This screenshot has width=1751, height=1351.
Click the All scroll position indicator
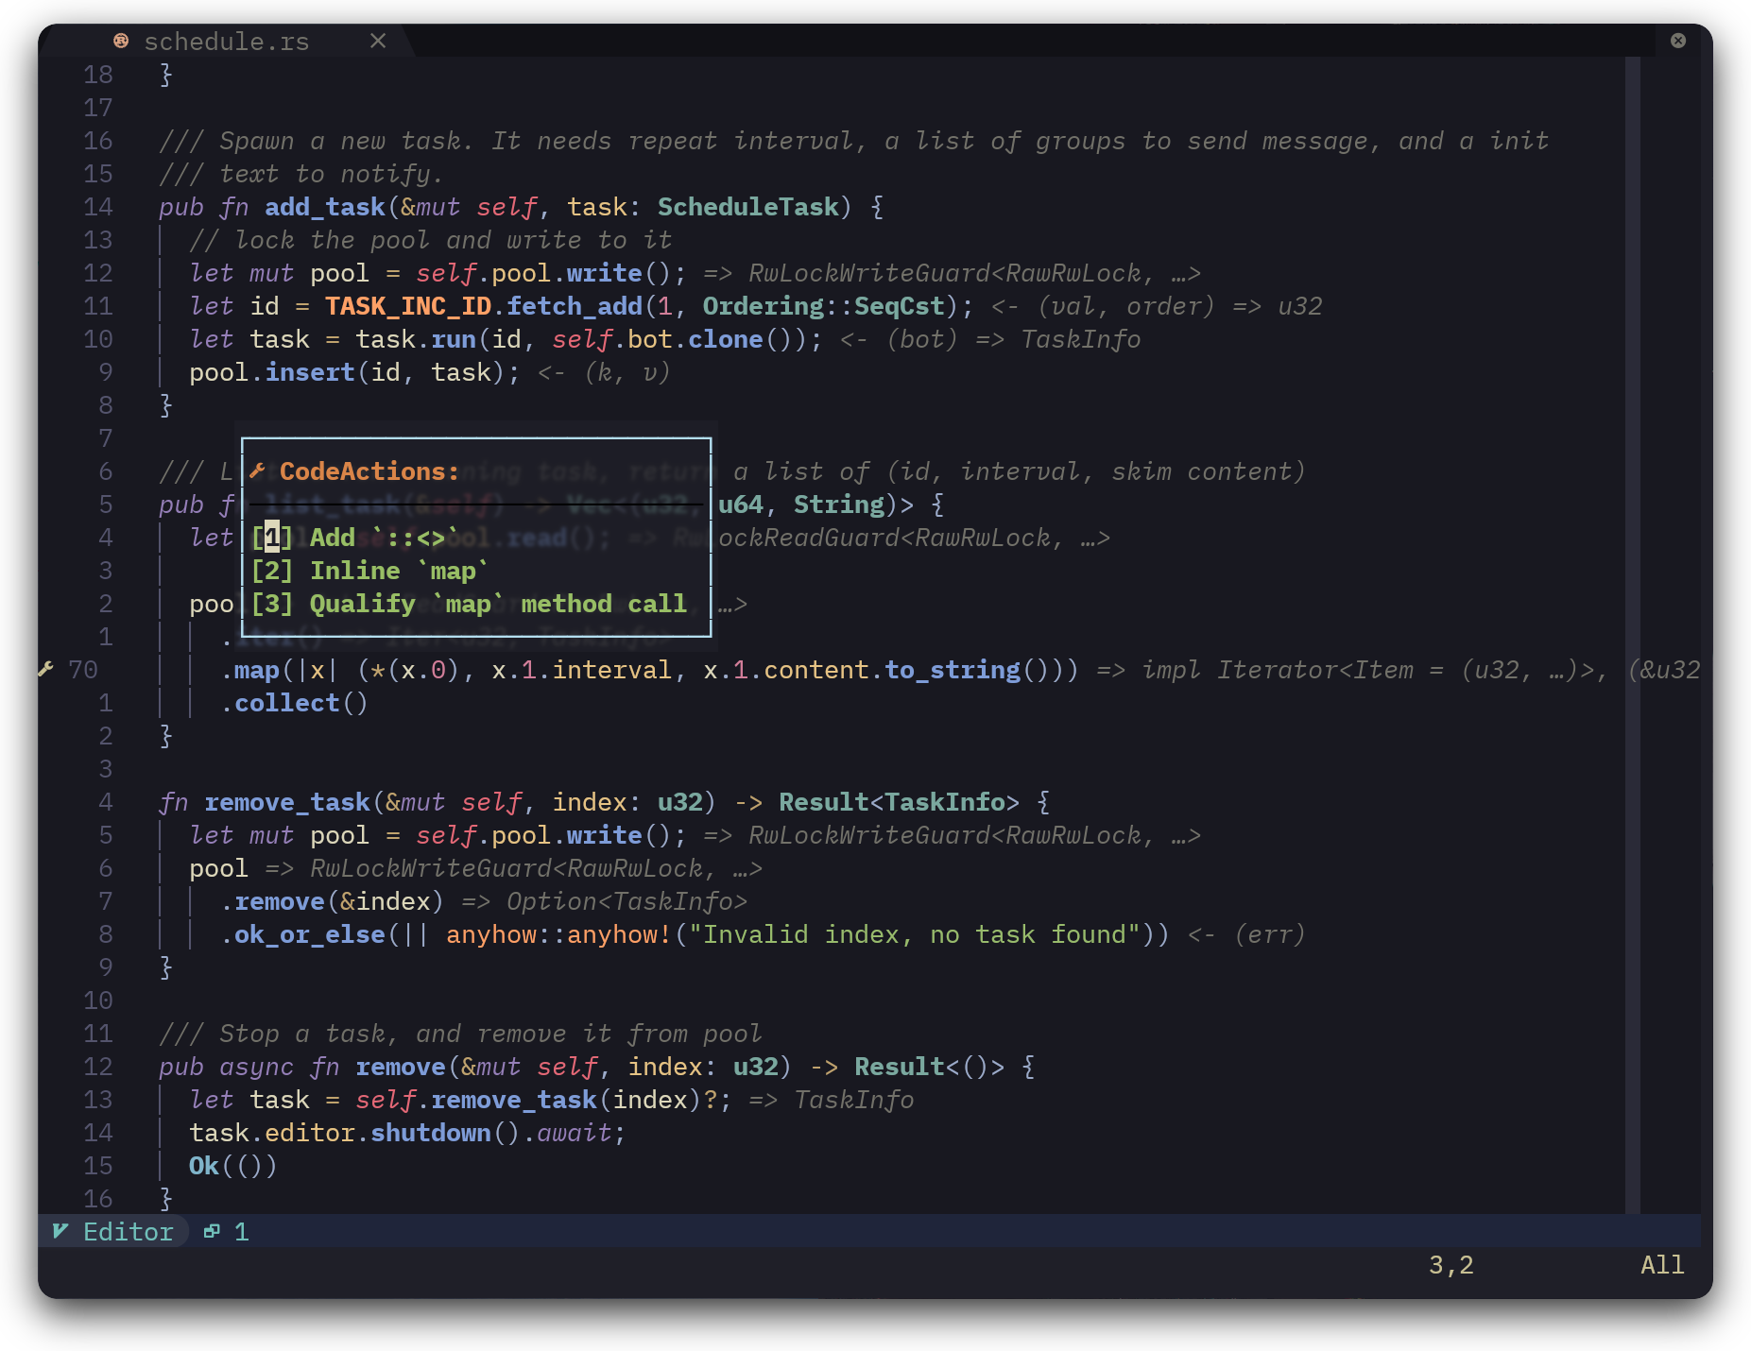[x=1663, y=1265]
